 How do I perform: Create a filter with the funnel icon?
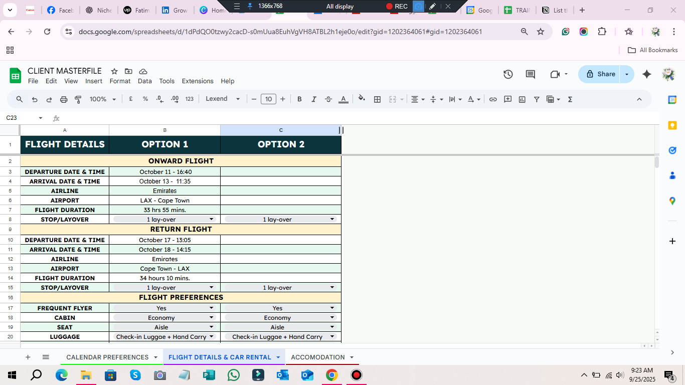point(537,99)
